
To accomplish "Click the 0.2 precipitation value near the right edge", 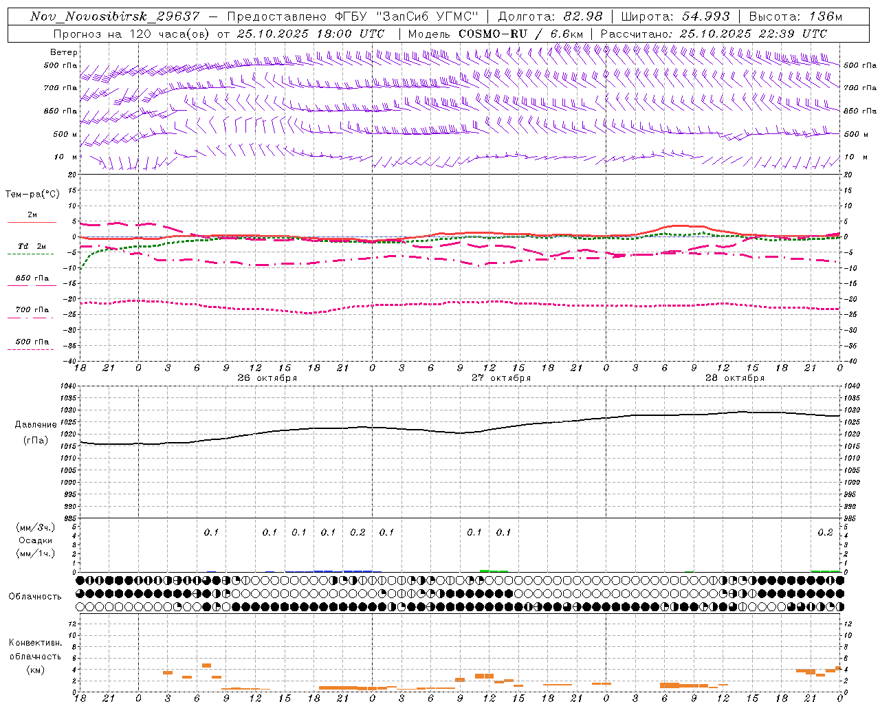I will point(825,533).
